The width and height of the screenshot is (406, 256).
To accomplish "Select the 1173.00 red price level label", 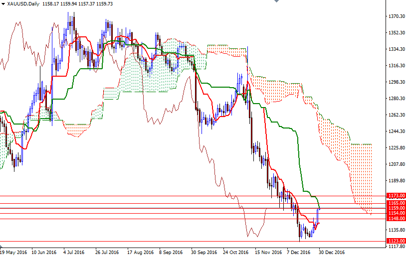I will pyautogui.click(x=396, y=196).
